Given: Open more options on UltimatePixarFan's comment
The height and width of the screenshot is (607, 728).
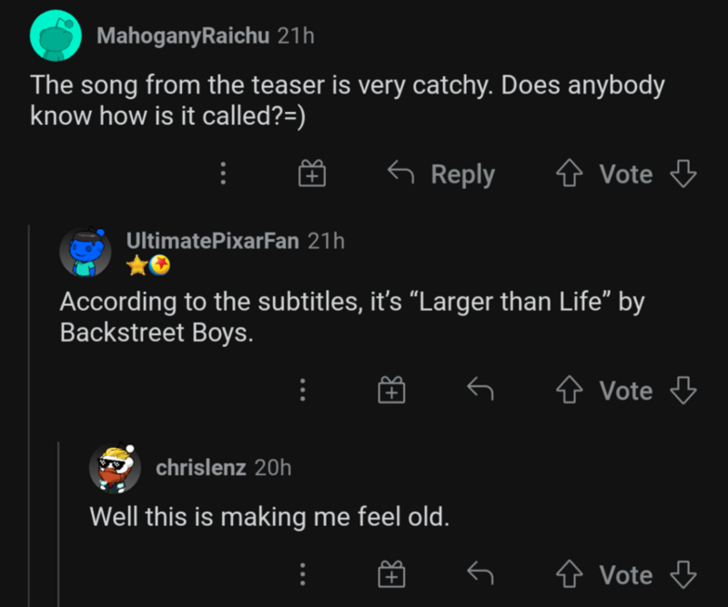Looking at the screenshot, I should [303, 391].
